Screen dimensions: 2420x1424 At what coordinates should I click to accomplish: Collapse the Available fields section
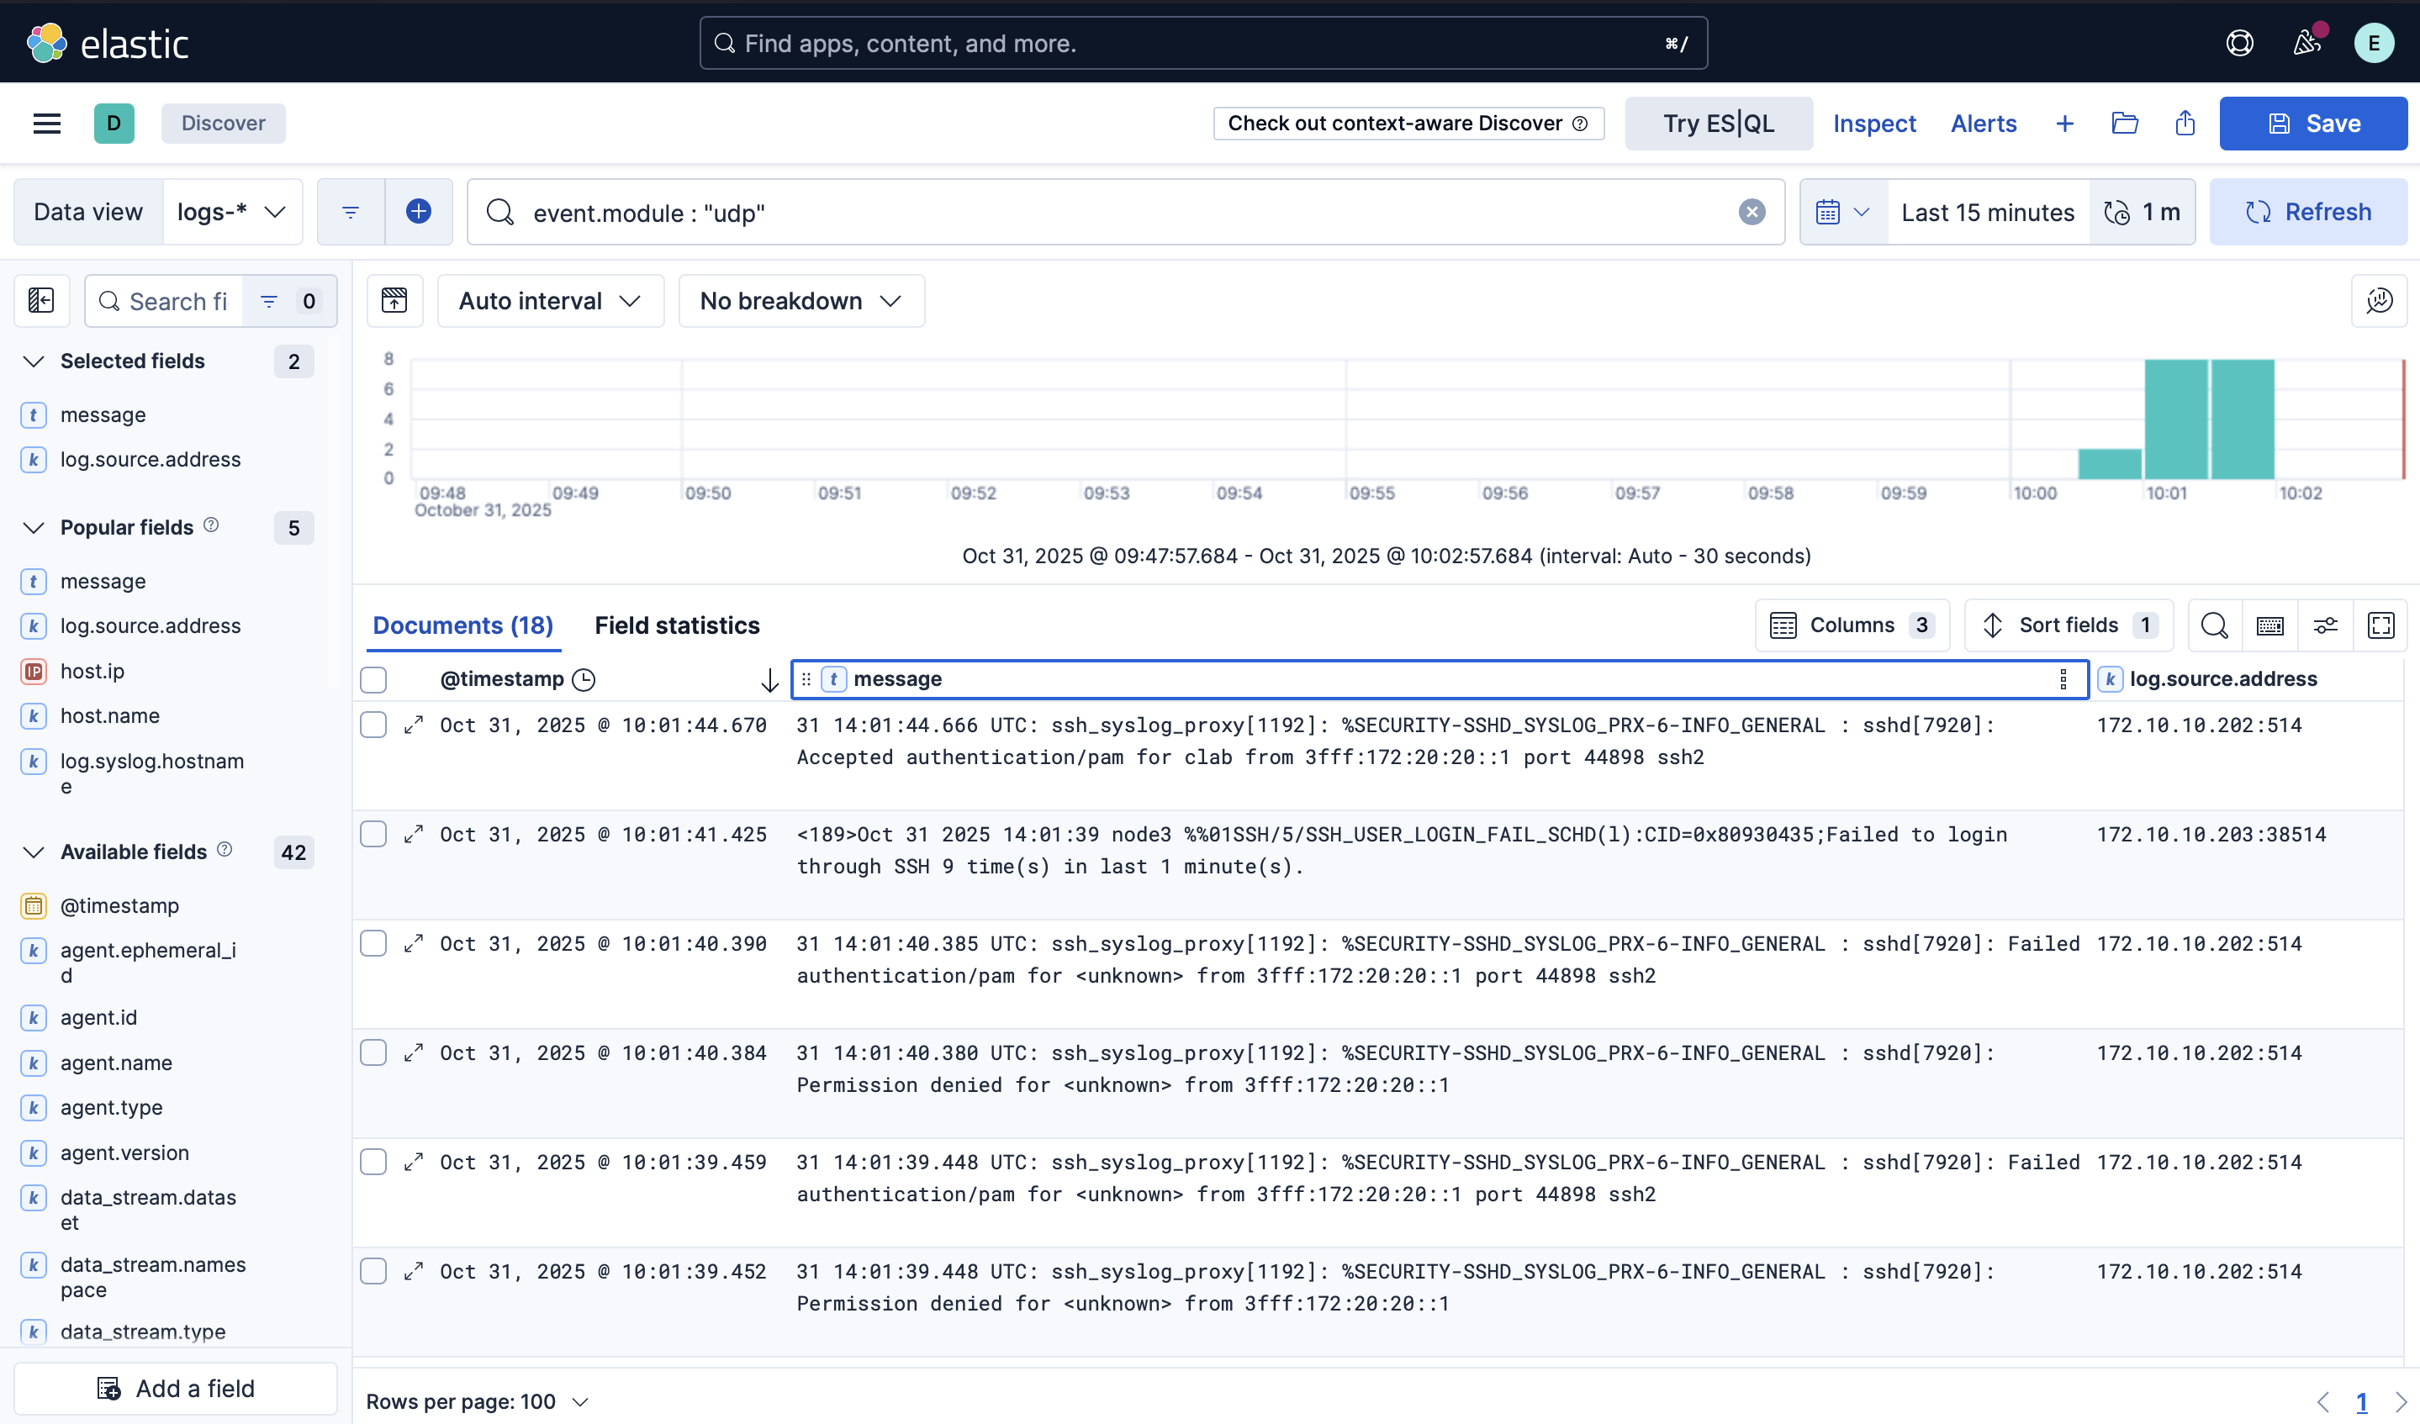34,852
